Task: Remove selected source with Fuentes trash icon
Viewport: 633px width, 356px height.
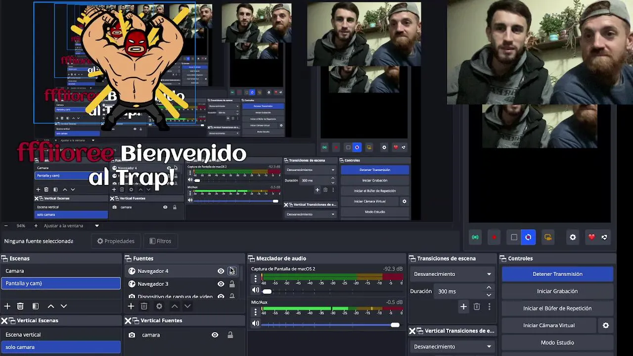Action: (x=144, y=307)
